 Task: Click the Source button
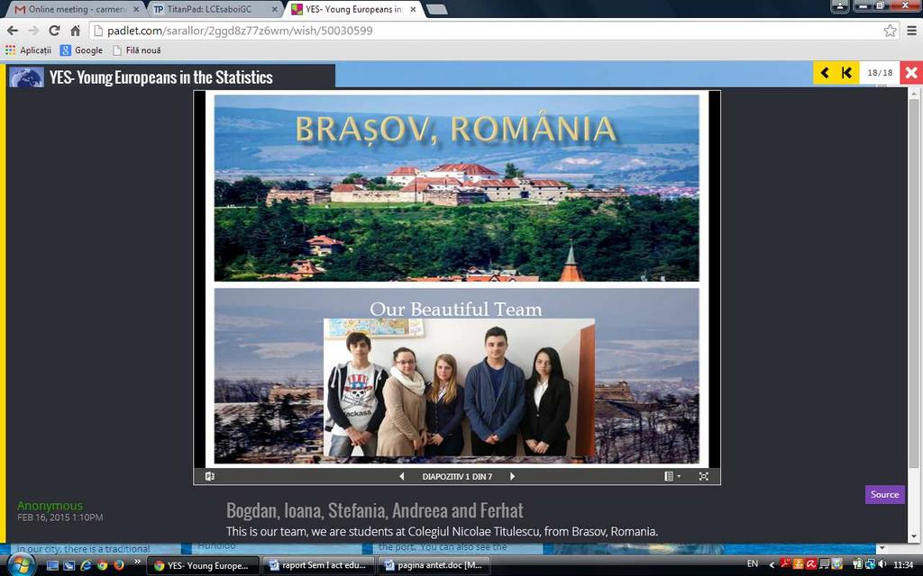click(x=885, y=495)
